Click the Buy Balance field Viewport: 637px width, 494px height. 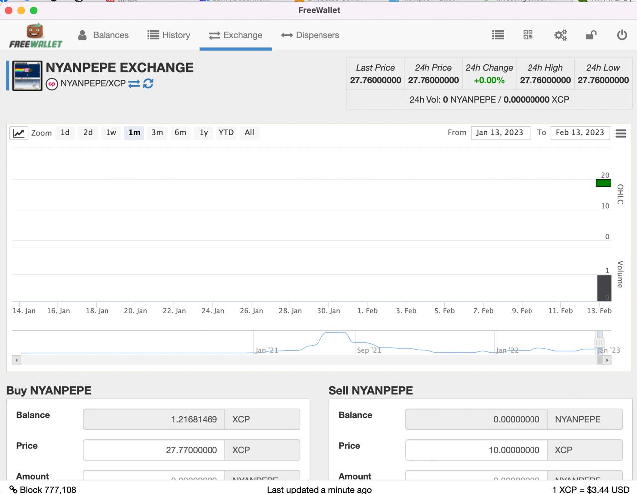tap(154, 419)
